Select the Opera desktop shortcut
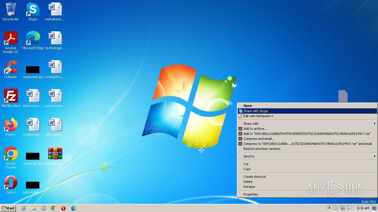Screen dimensions: 378x212 point(11,185)
